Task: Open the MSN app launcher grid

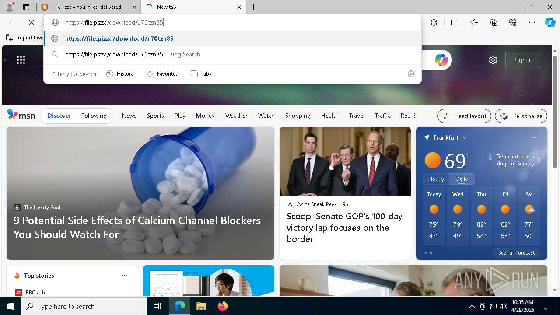Action: coord(21,60)
